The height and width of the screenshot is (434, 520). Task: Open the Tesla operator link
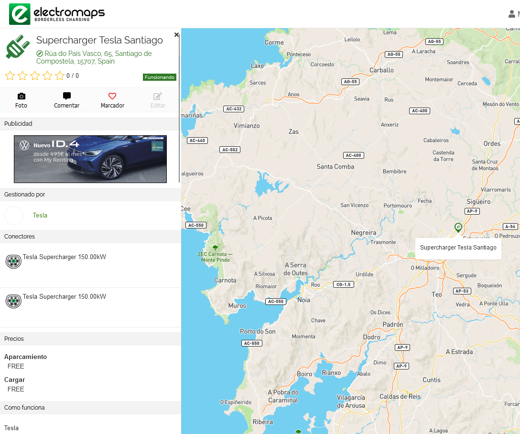(x=40, y=215)
